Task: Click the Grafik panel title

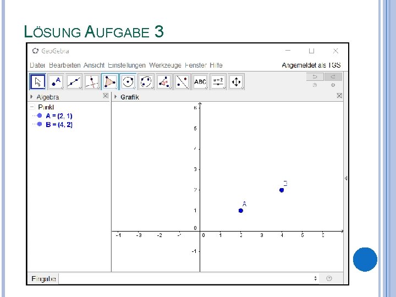Action: [x=130, y=97]
